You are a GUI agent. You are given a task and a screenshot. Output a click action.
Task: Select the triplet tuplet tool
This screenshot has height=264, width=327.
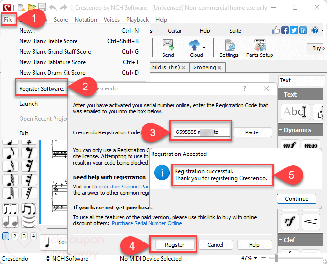pos(11,209)
